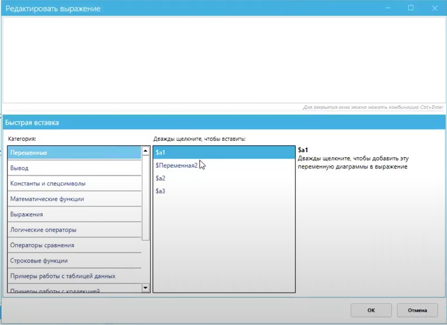The height and width of the screenshot is (325, 447).
Task: Click the scroll down arrow in category list
Action: [x=146, y=287]
